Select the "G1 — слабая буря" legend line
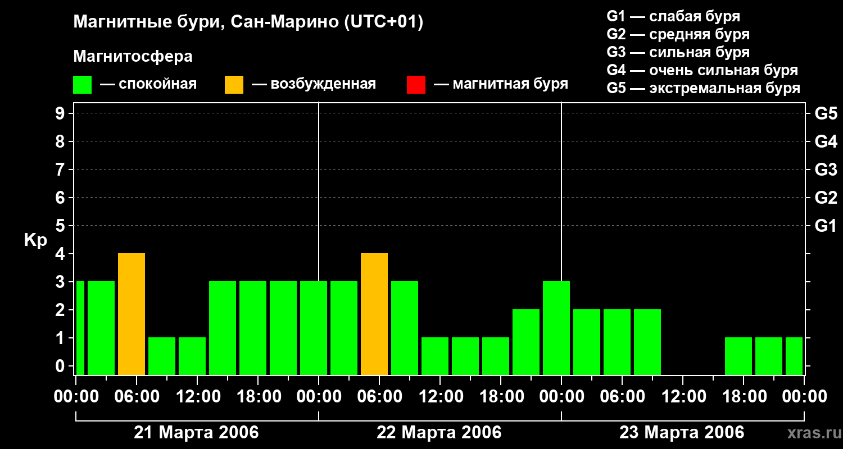 (x=673, y=16)
